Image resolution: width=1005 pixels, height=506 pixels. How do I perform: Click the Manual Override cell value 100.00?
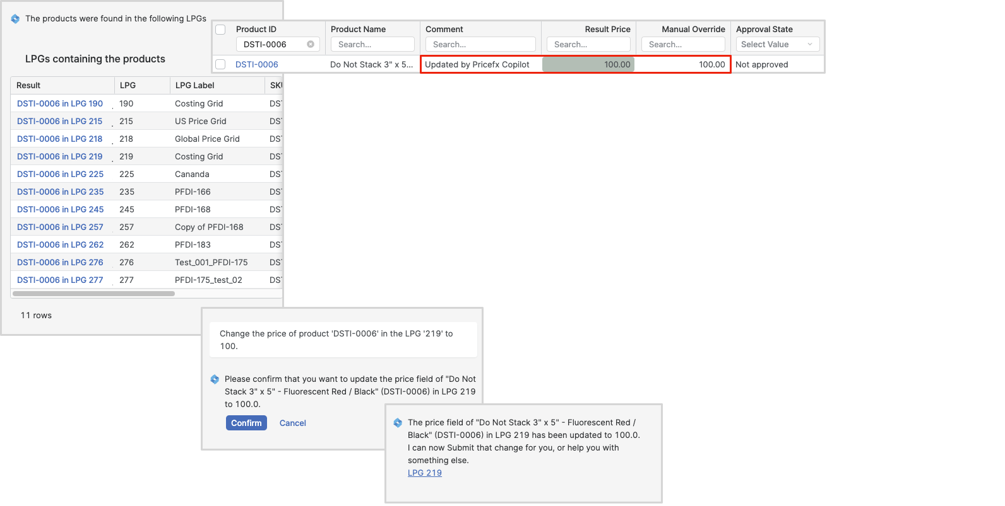coord(711,64)
